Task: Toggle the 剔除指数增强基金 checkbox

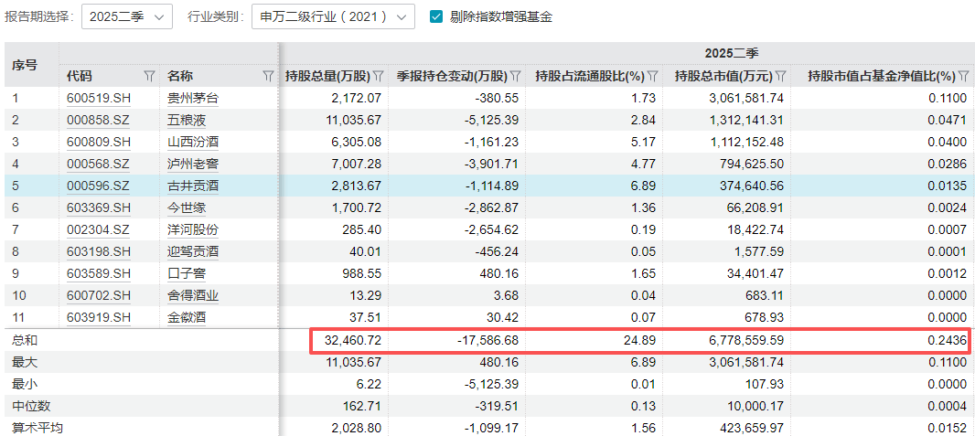Action: pos(436,16)
